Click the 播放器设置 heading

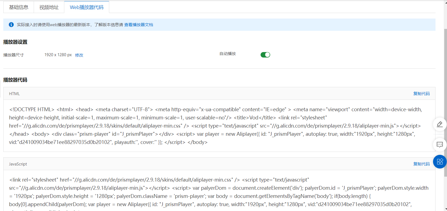15,42
